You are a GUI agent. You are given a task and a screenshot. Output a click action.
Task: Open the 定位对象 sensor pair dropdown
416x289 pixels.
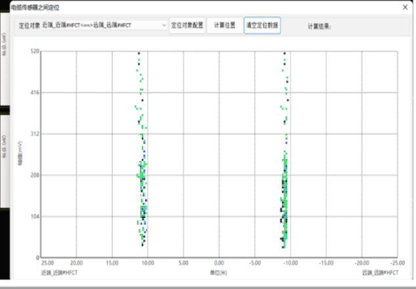click(x=163, y=26)
